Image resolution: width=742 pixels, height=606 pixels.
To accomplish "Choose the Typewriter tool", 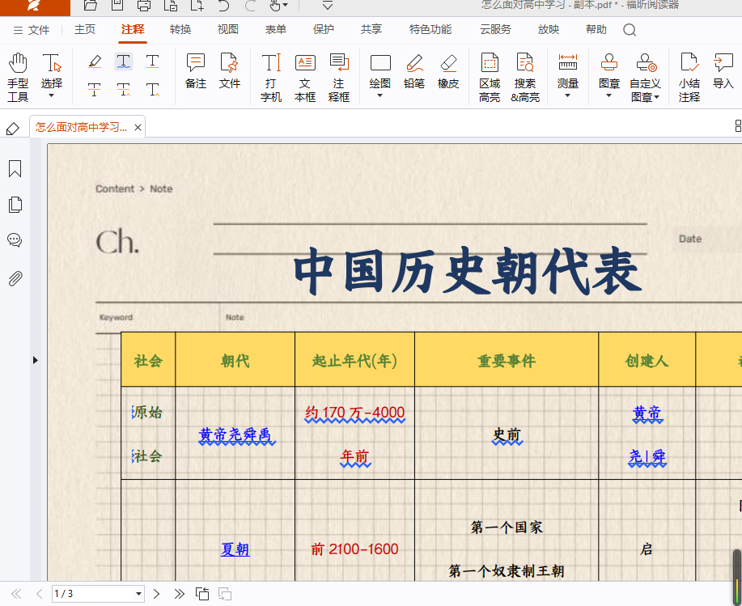I will click(271, 76).
